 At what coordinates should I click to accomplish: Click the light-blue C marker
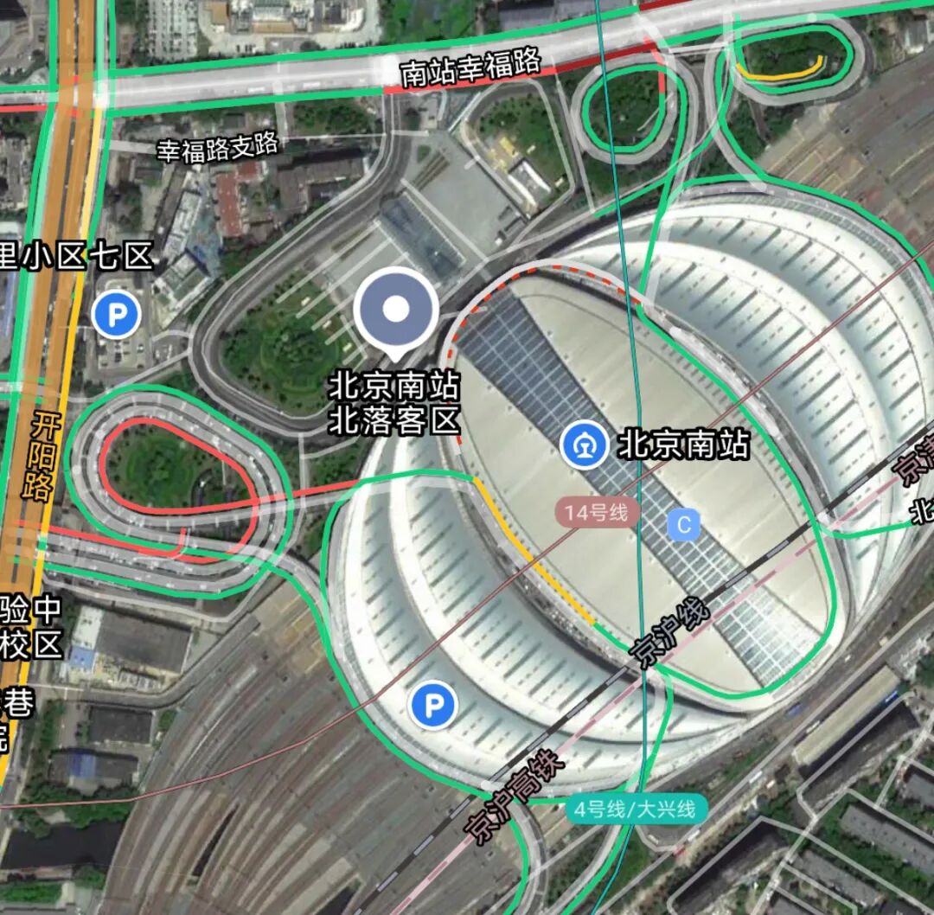(684, 525)
